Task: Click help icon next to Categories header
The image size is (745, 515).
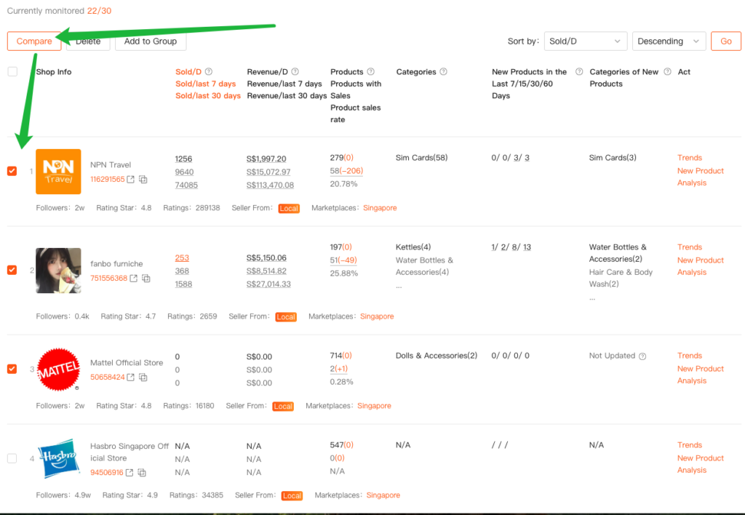Action: (x=444, y=72)
